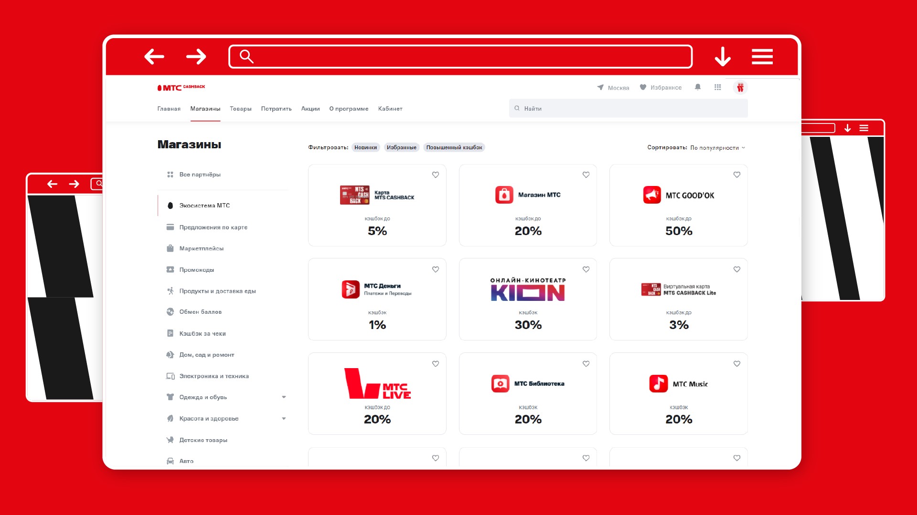Click the Москва location selector
Image resolution: width=917 pixels, height=515 pixels.
(x=613, y=88)
